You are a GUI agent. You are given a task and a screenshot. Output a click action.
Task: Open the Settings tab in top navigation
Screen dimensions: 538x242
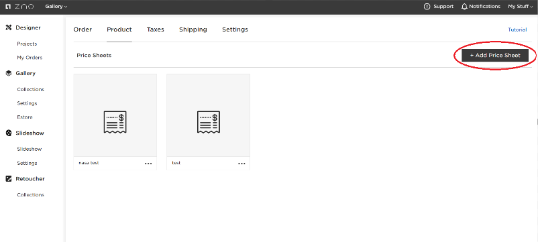tap(235, 29)
